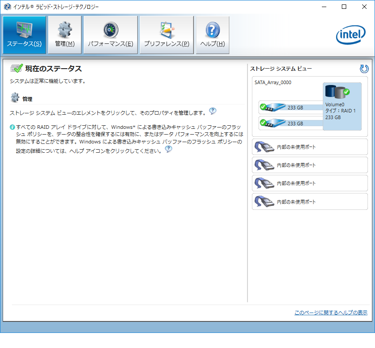Select the third 内部の未使用ポート entry
The width and height of the screenshot is (375, 348).
[310, 183]
